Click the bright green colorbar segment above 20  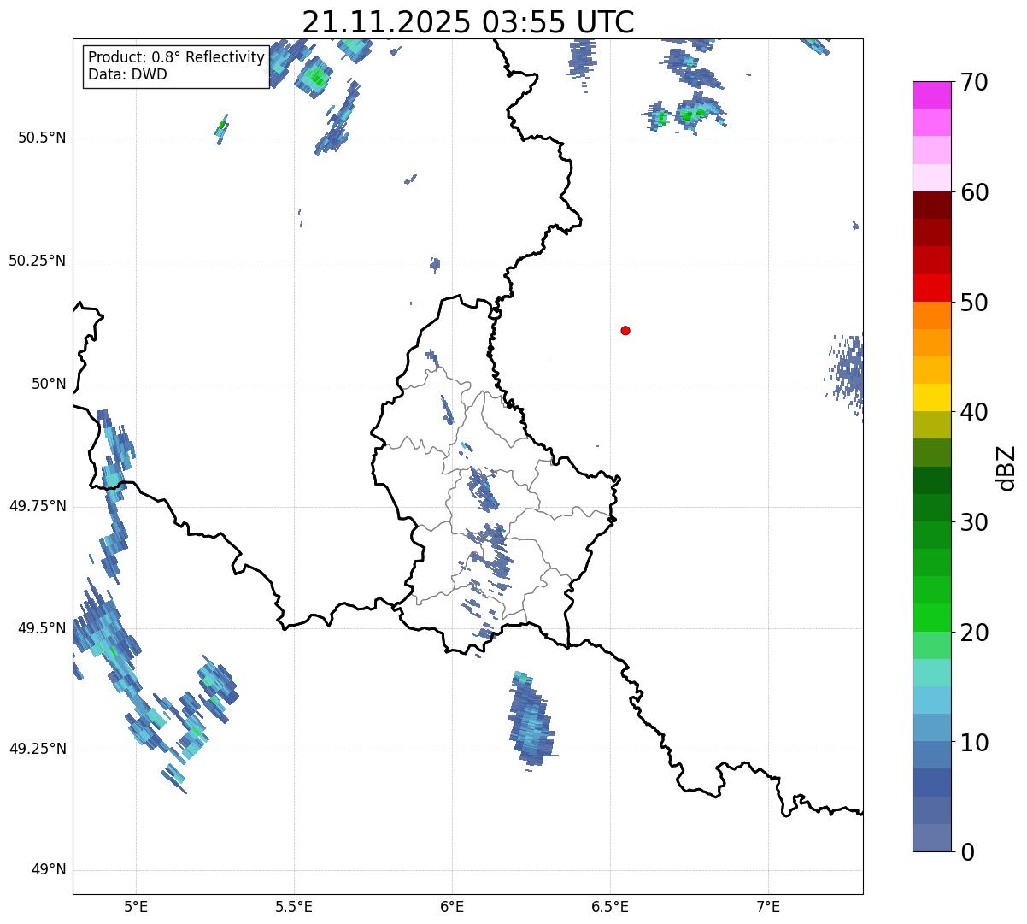tap(932, 617)
